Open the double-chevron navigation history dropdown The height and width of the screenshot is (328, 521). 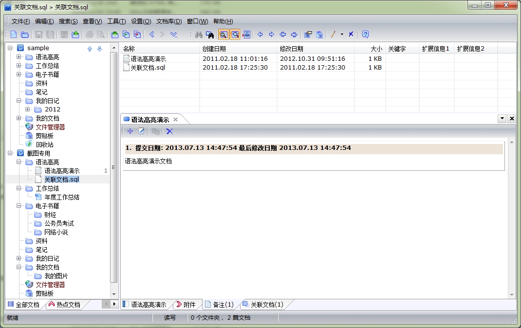[x=174, y=35]
